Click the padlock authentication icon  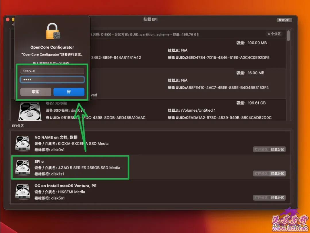coord(53,31)
